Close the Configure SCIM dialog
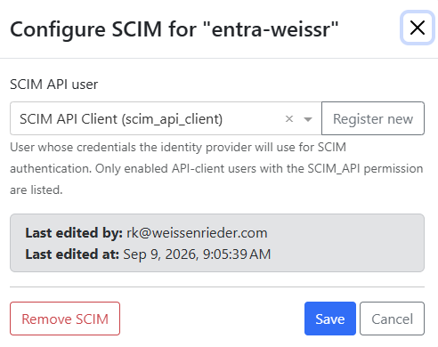The width and height of the screenshot is (438, 347). [x=418, y=28]
